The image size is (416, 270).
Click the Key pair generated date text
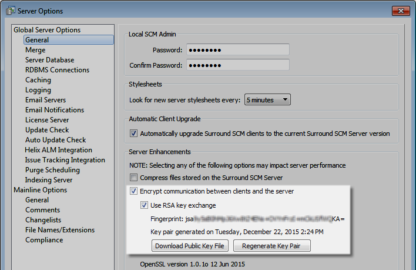(x=237, y=232)
